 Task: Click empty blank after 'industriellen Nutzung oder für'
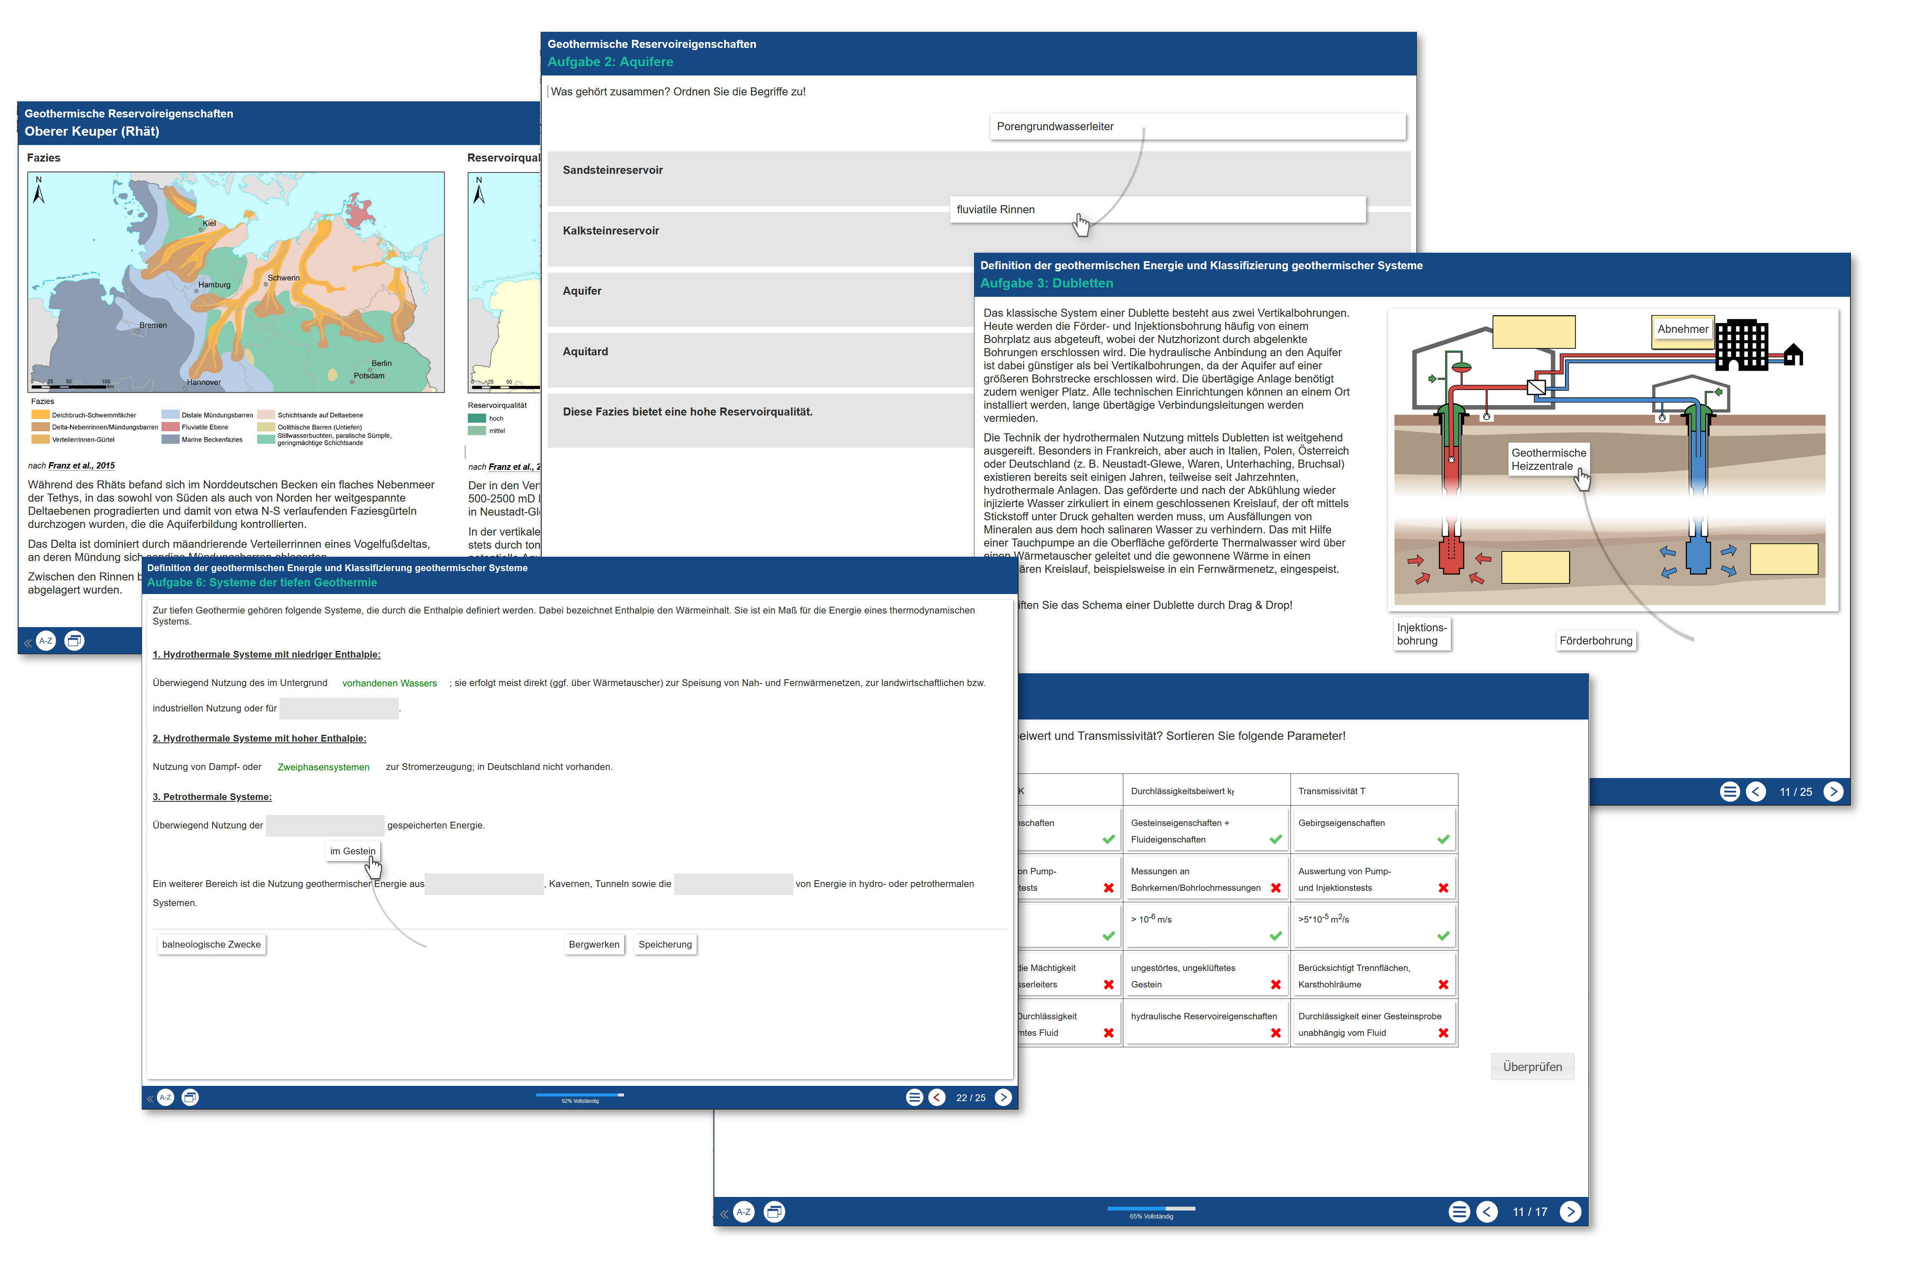339,708
